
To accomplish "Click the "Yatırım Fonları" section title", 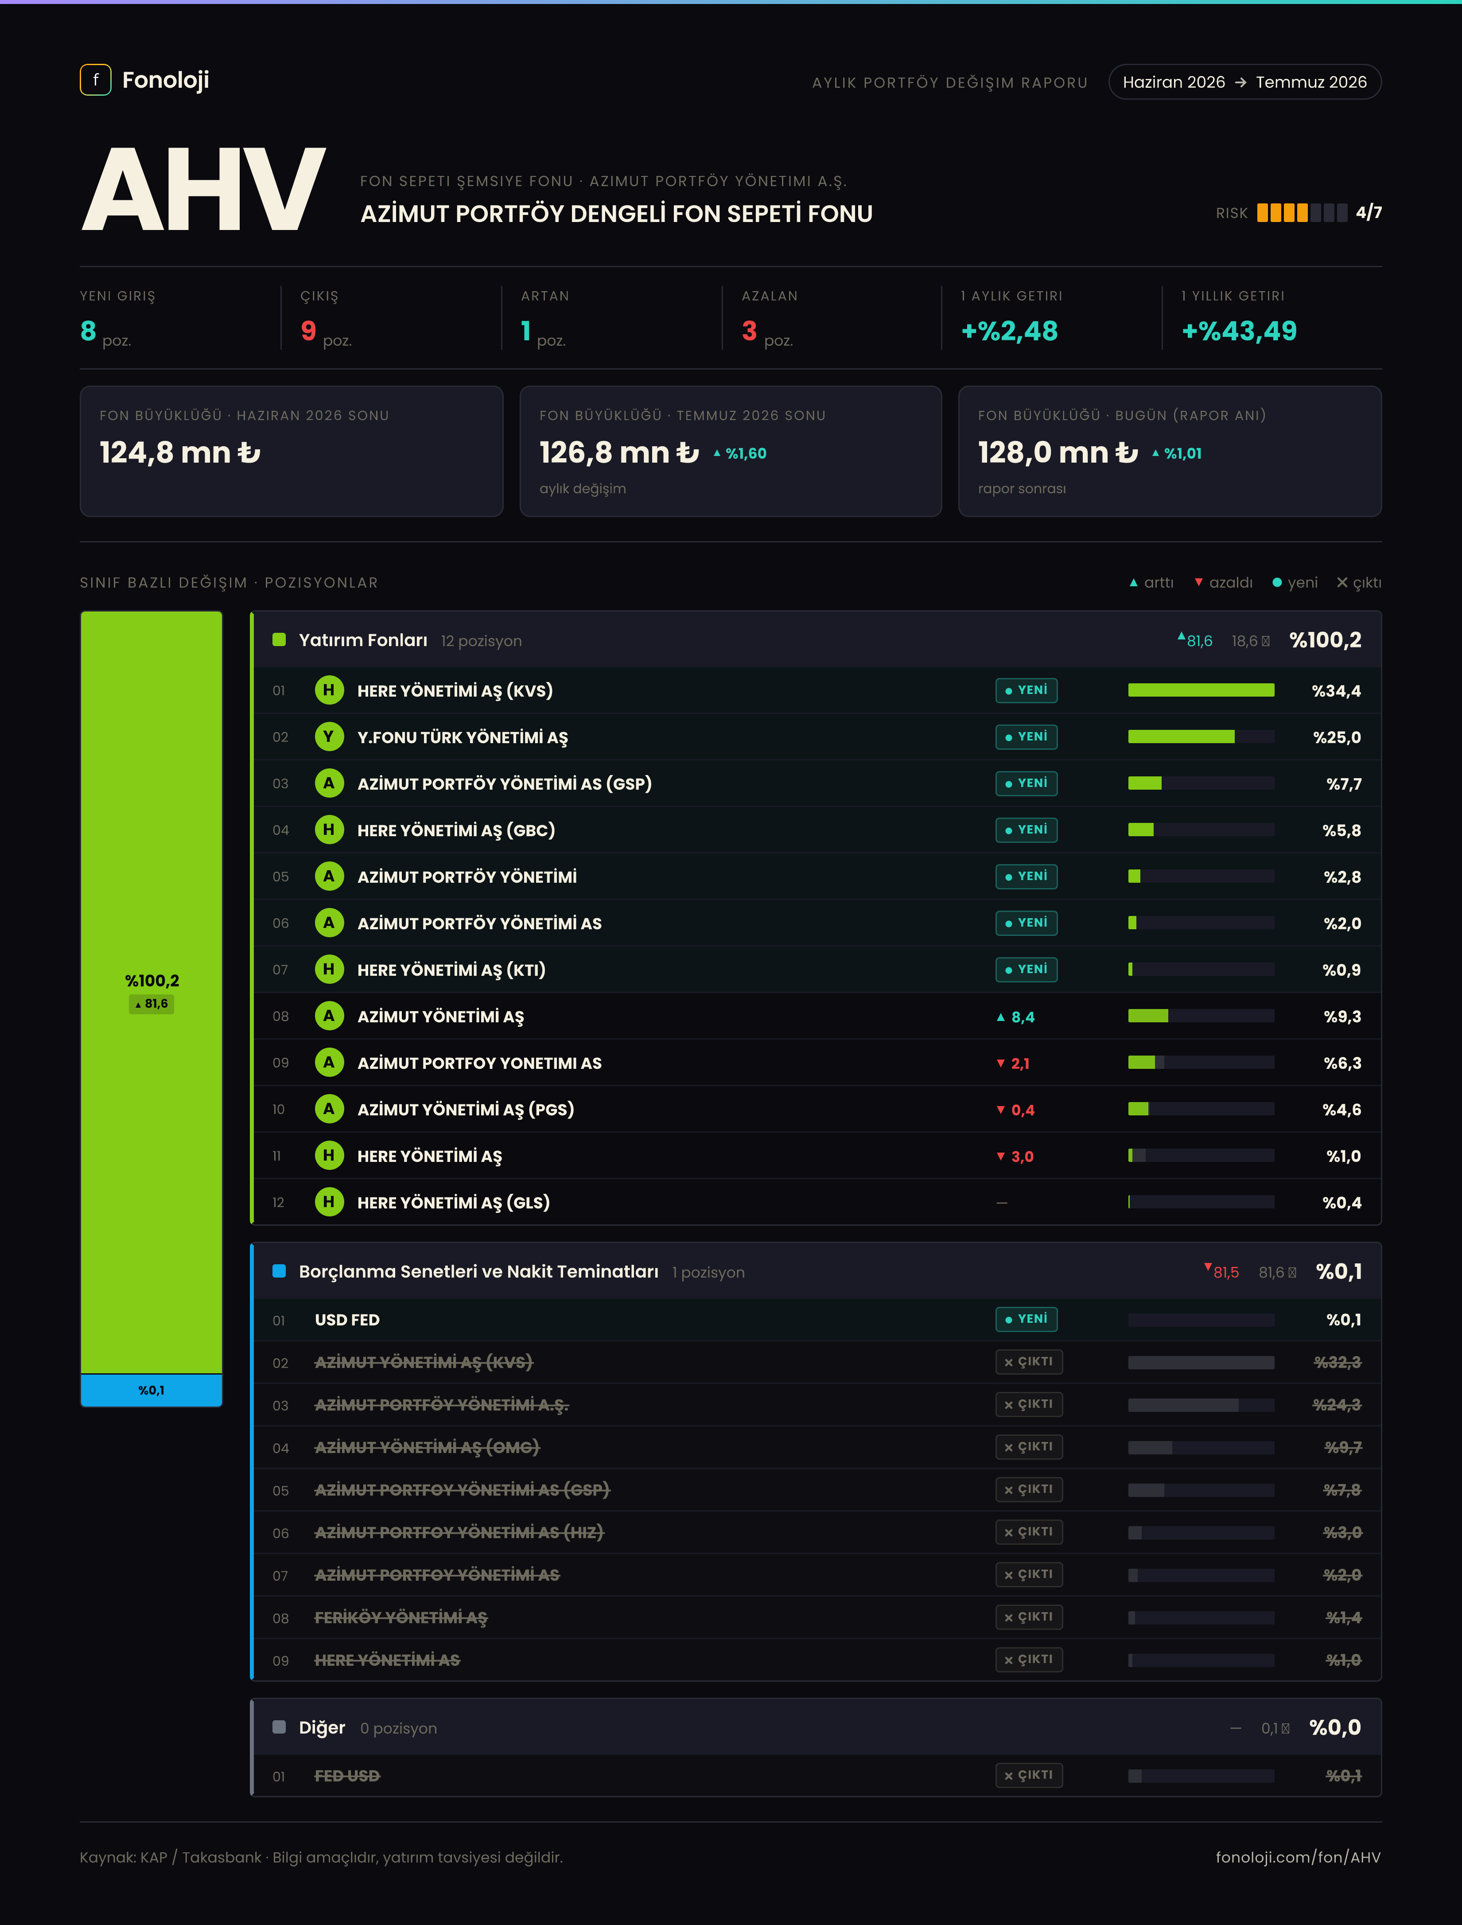I will point(363,639).
